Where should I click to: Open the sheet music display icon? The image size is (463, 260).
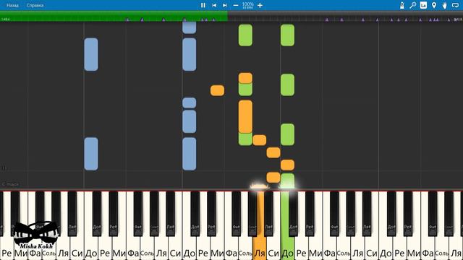(423, 5)
